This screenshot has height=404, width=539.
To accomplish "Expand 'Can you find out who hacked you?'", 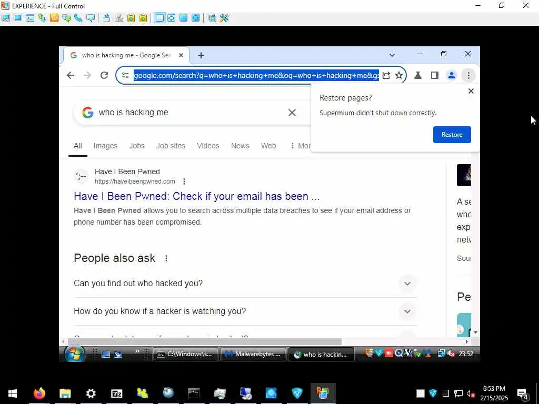I will tap(245, 284).
